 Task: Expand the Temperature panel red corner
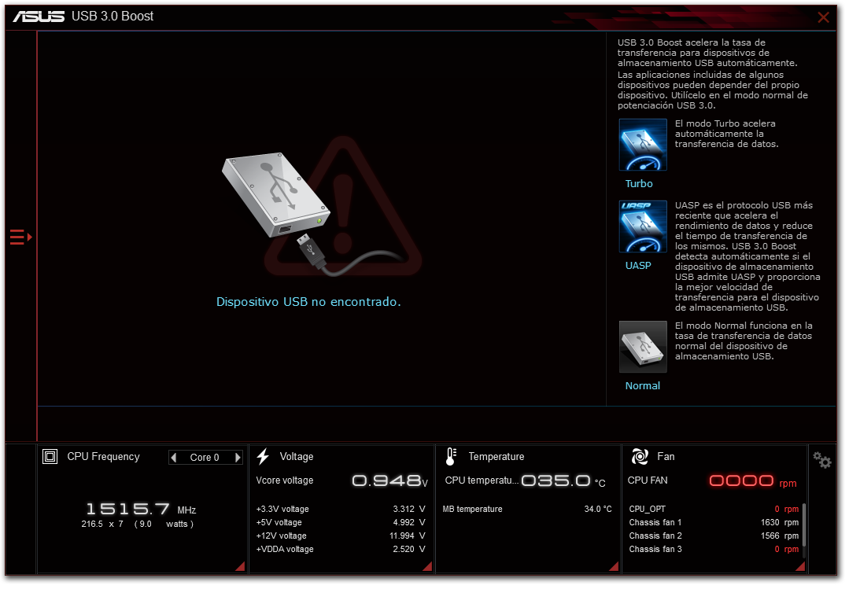click(x=614, y=566)
